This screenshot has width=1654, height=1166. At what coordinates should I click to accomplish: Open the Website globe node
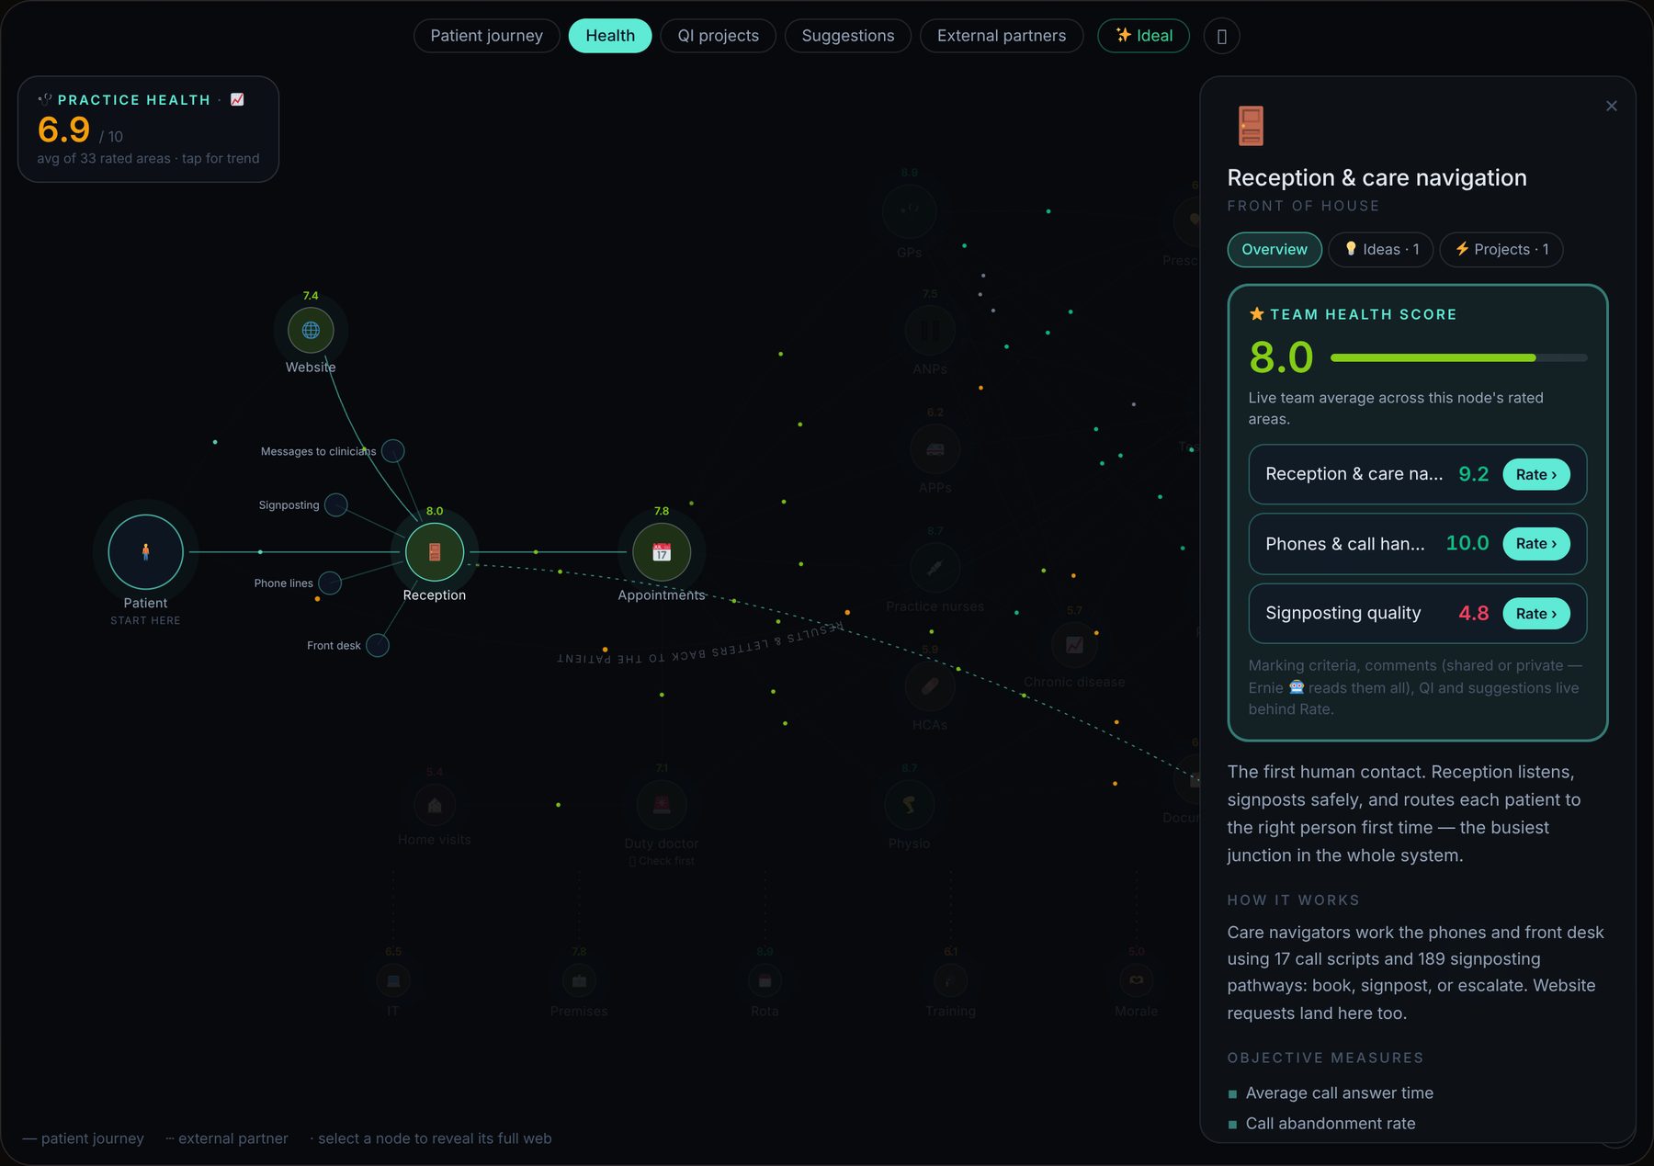point(311,330)
